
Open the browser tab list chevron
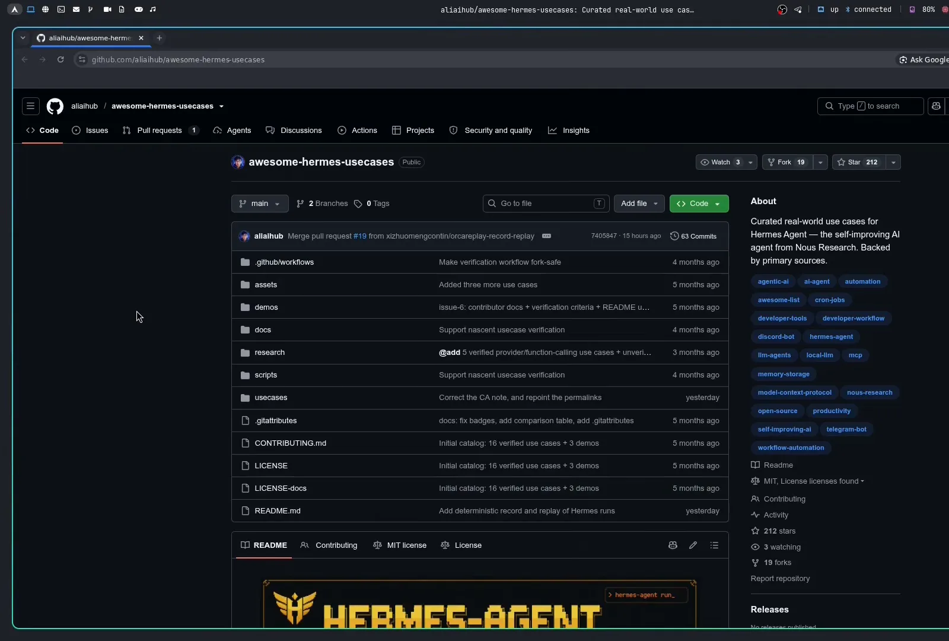(x=23, y=38)
